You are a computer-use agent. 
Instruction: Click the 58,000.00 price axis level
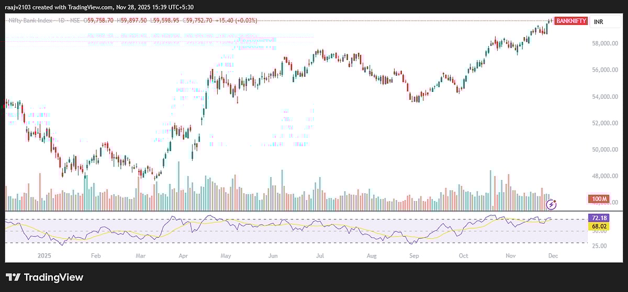pos(603,43)
